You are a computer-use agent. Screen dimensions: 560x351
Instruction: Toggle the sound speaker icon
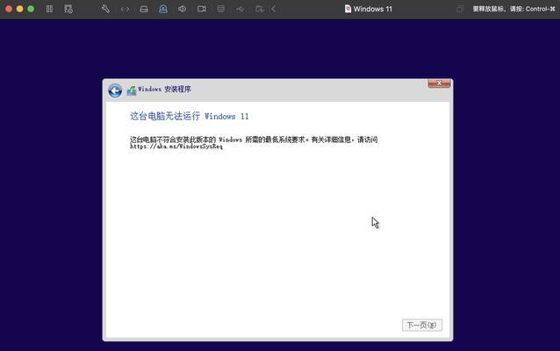[183, 9]
